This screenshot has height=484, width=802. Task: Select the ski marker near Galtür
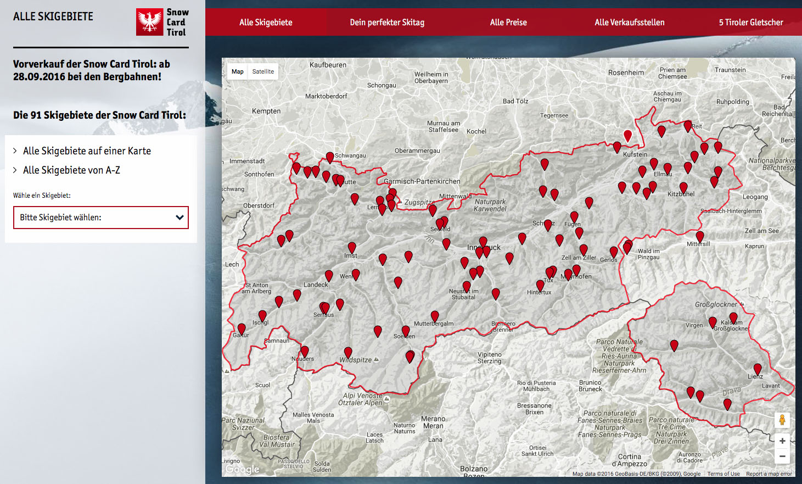coord(242,329)
